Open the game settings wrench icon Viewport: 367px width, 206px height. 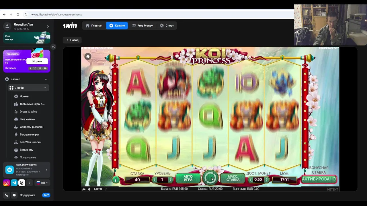click(x=84, y=189)
